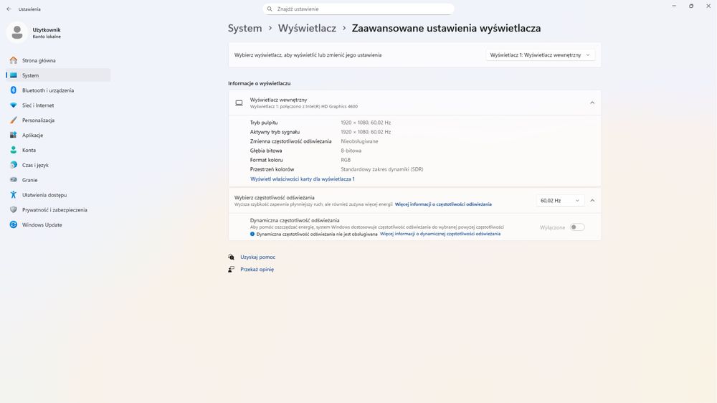Viewport: 717px width, 403px height.
Task: Click the Znajdź ustawienie search field
Action: tap(358, 9)
